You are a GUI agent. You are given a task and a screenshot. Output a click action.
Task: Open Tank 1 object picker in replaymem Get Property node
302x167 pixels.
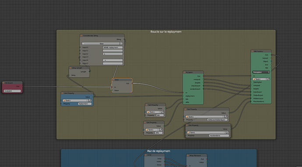[x=75, y=101]
